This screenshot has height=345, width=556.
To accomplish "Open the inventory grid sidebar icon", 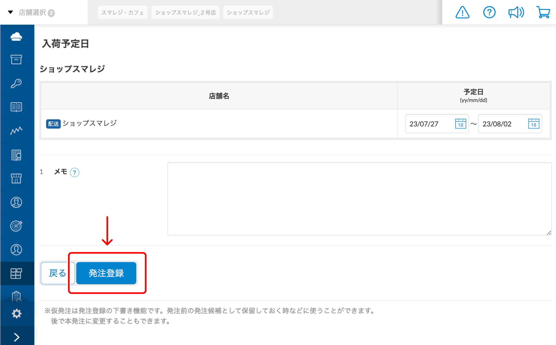I will (x=16, y=274).
